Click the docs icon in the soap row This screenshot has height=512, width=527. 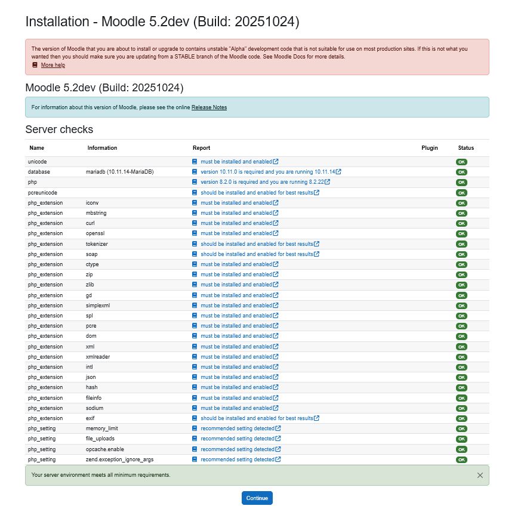tap(194, 254)
